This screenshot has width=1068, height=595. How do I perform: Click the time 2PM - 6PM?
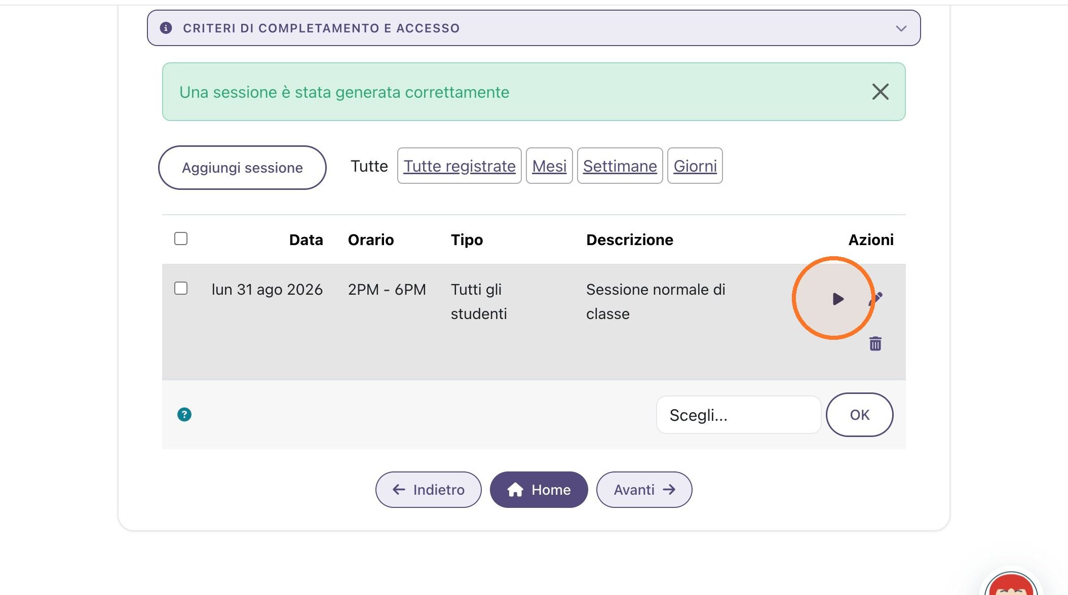387,290
